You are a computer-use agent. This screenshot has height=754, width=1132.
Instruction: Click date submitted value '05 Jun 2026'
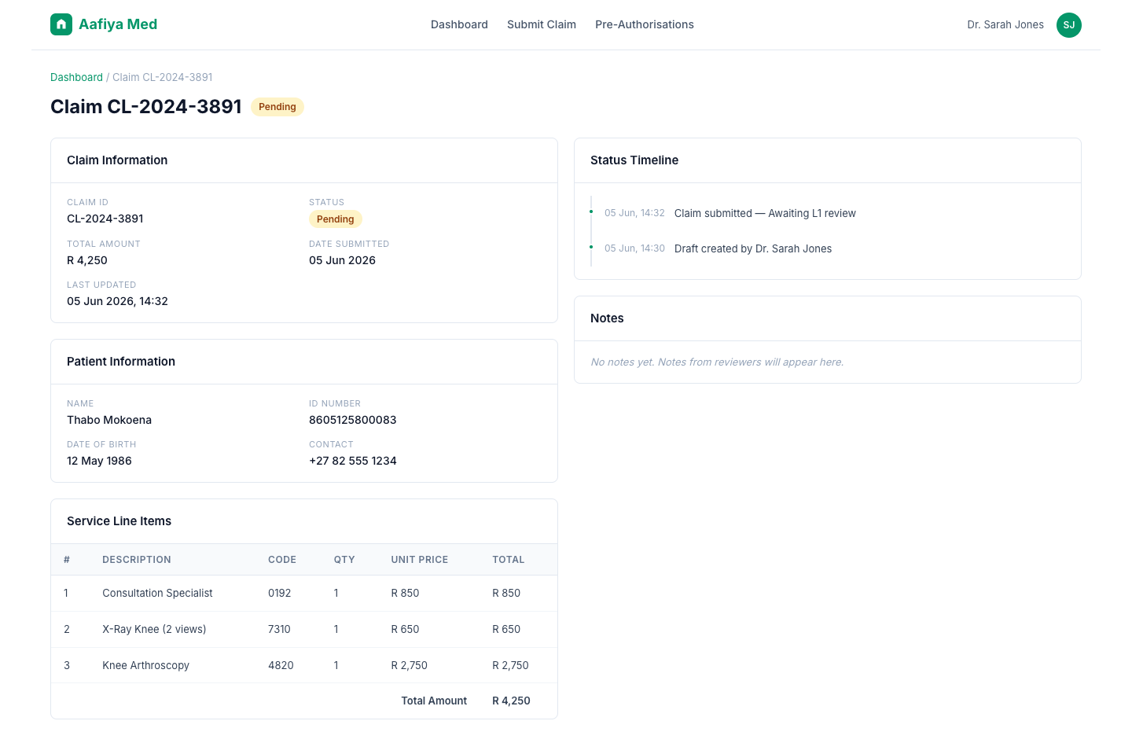(x=342, y=260)
